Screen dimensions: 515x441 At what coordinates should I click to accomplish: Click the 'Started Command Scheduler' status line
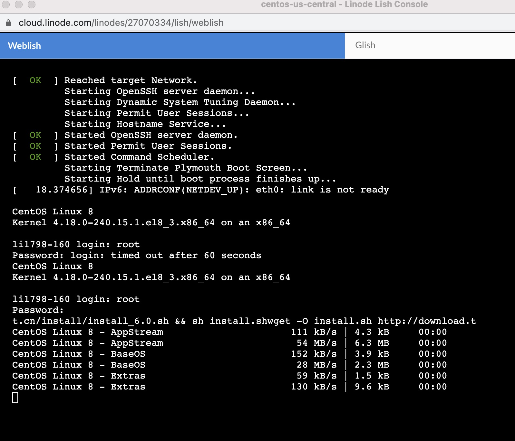pos(139,157)
